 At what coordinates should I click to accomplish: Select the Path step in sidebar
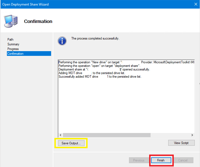[x=10, y=40]
